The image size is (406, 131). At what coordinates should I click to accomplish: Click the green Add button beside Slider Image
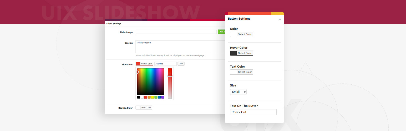coord(221,32)
